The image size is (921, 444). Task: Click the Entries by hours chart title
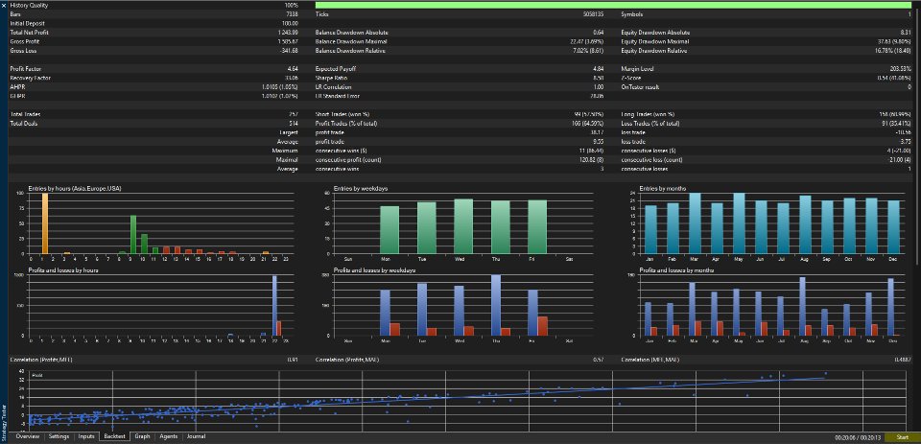[x=75, y=189]
